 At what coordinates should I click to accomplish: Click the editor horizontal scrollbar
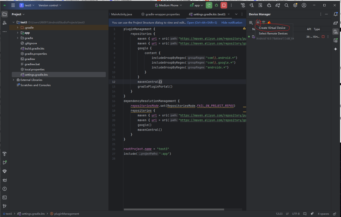pyautogui.click(x=174, y=209)
